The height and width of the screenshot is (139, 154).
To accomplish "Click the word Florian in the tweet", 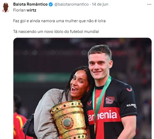I will (20, 10).
